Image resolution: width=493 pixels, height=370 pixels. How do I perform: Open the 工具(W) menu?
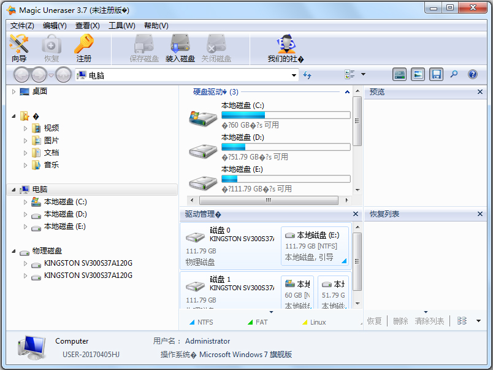pyautogui.click(x=121, y=26)
